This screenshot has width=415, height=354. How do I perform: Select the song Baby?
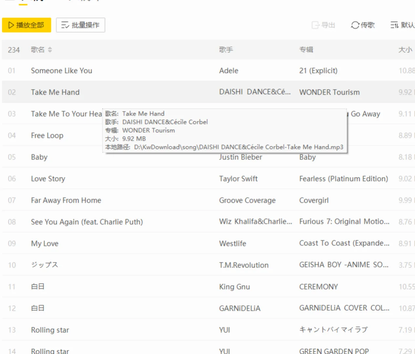pyautogui.click(x=39, y=157)
